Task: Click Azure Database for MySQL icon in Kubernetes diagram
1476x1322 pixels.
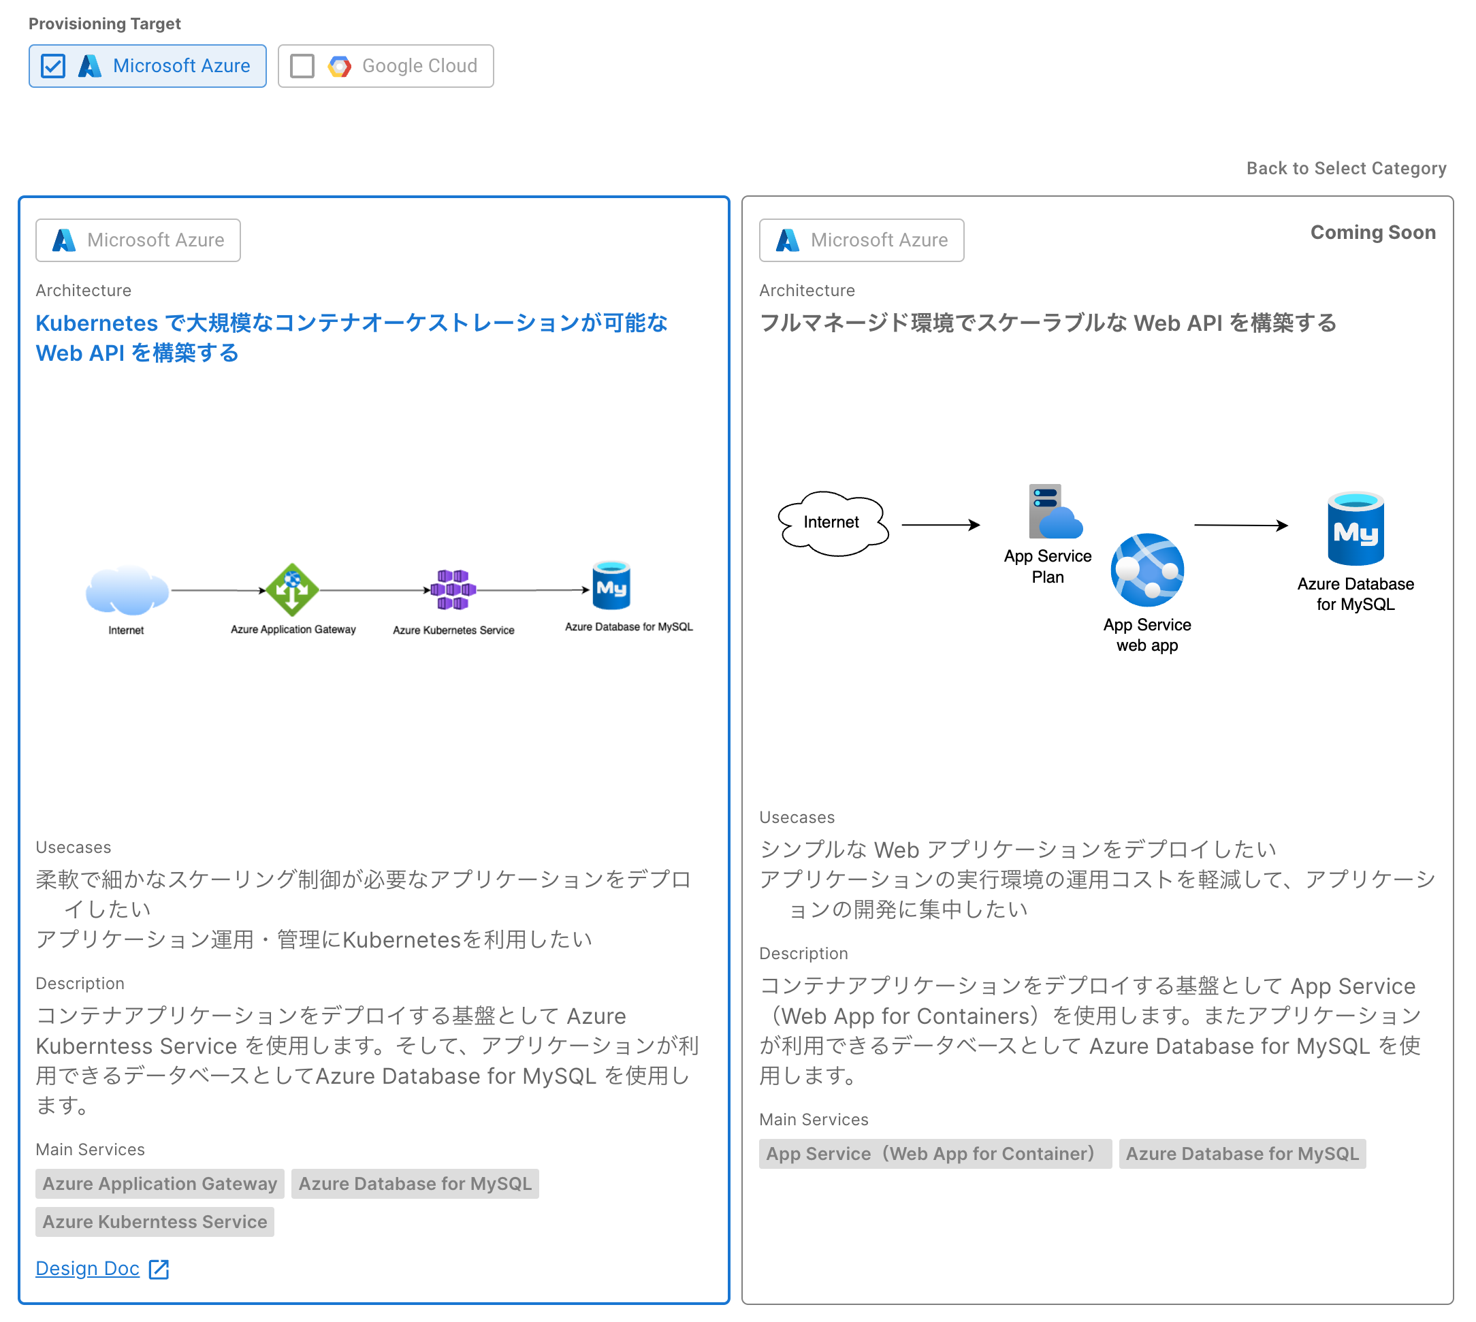Action: (611, 585)
